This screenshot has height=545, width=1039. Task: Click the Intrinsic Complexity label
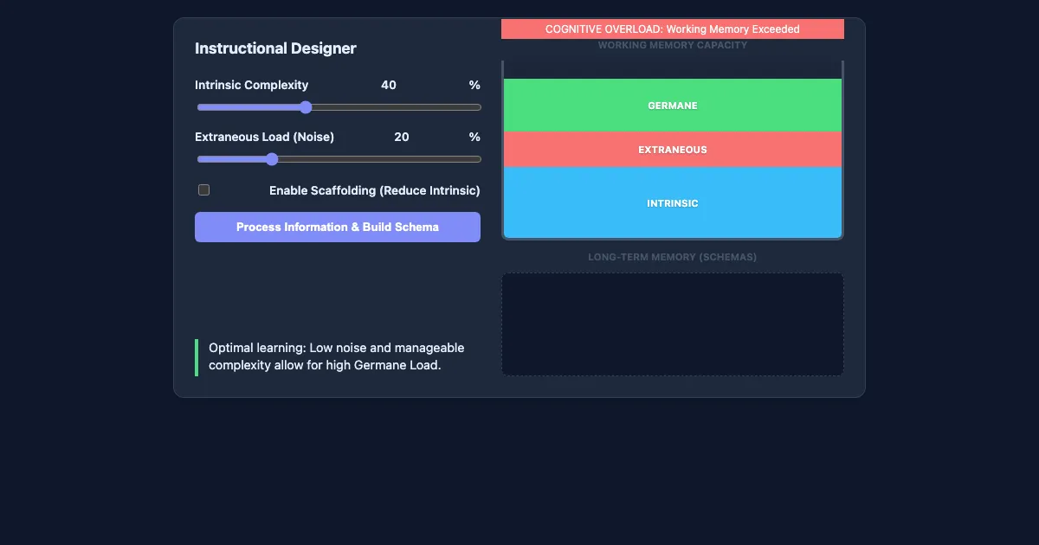coord(251,85)
